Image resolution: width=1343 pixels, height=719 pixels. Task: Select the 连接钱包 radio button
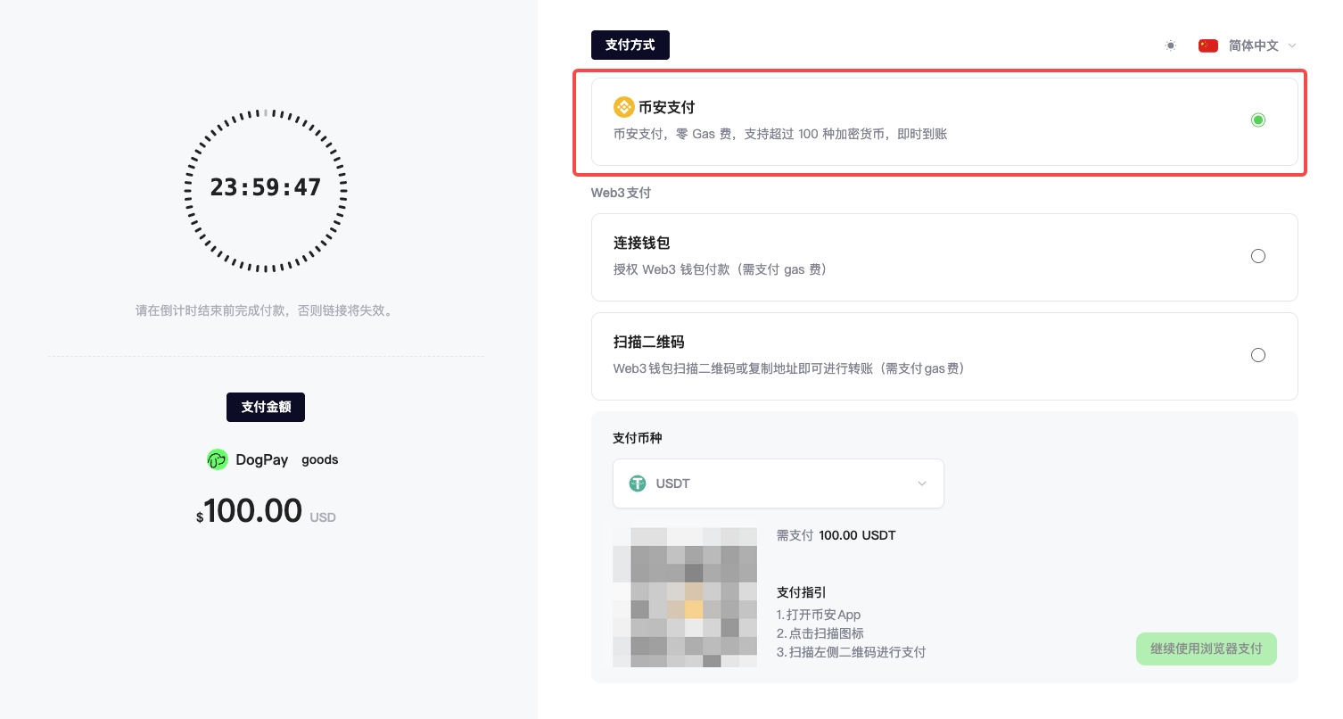1258,256
